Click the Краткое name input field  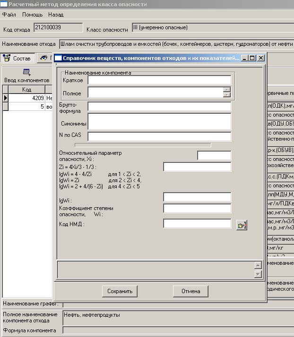[x=159, y=80]
